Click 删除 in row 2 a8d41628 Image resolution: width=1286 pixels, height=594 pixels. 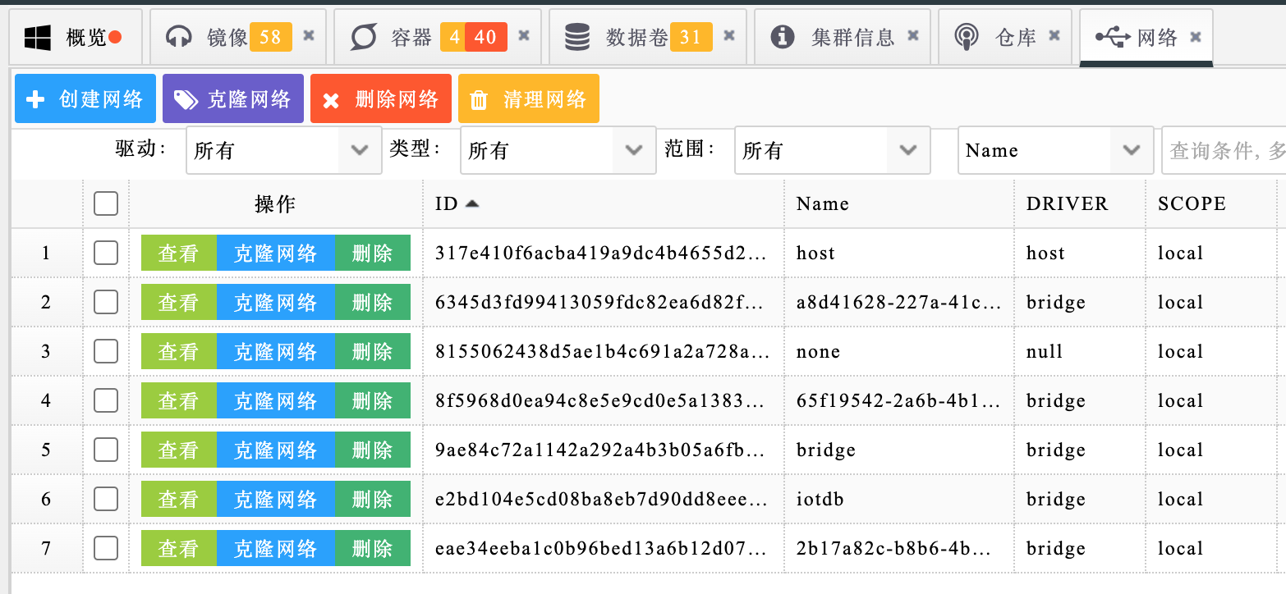click(x=373, y=302)
